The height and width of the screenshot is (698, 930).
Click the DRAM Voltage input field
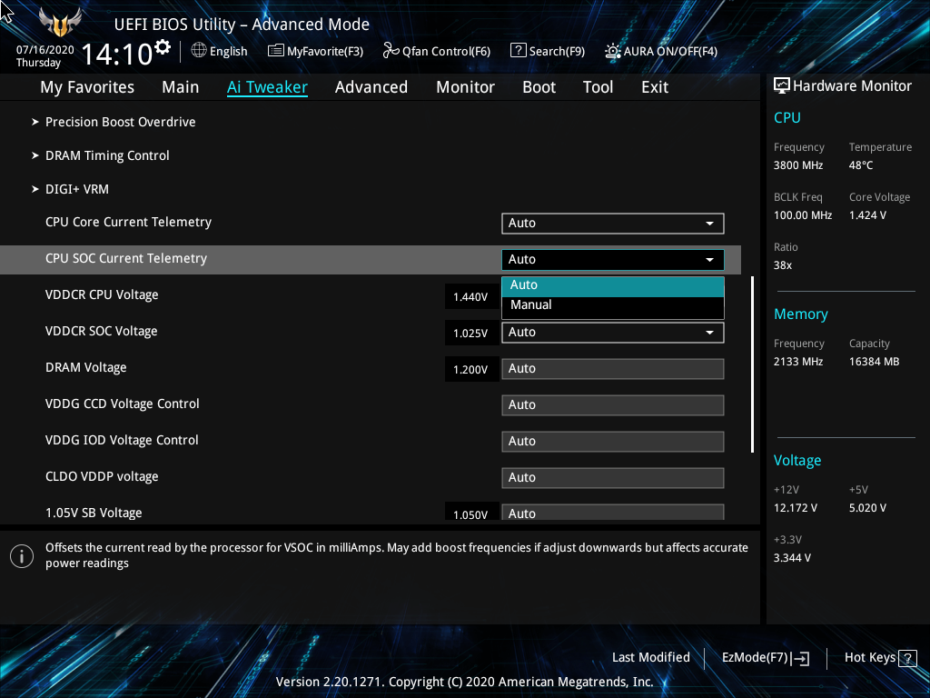pos(613,369)
